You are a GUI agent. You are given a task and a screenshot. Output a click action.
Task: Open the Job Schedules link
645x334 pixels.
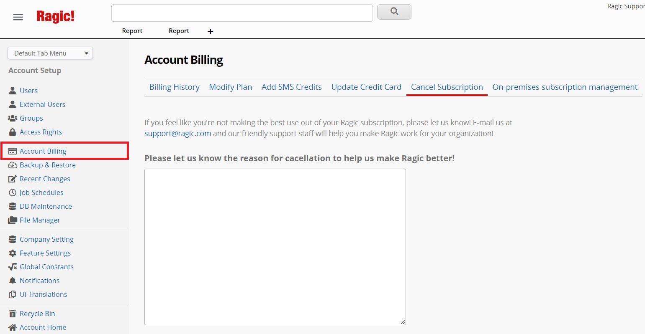click(x=41, y=192)
